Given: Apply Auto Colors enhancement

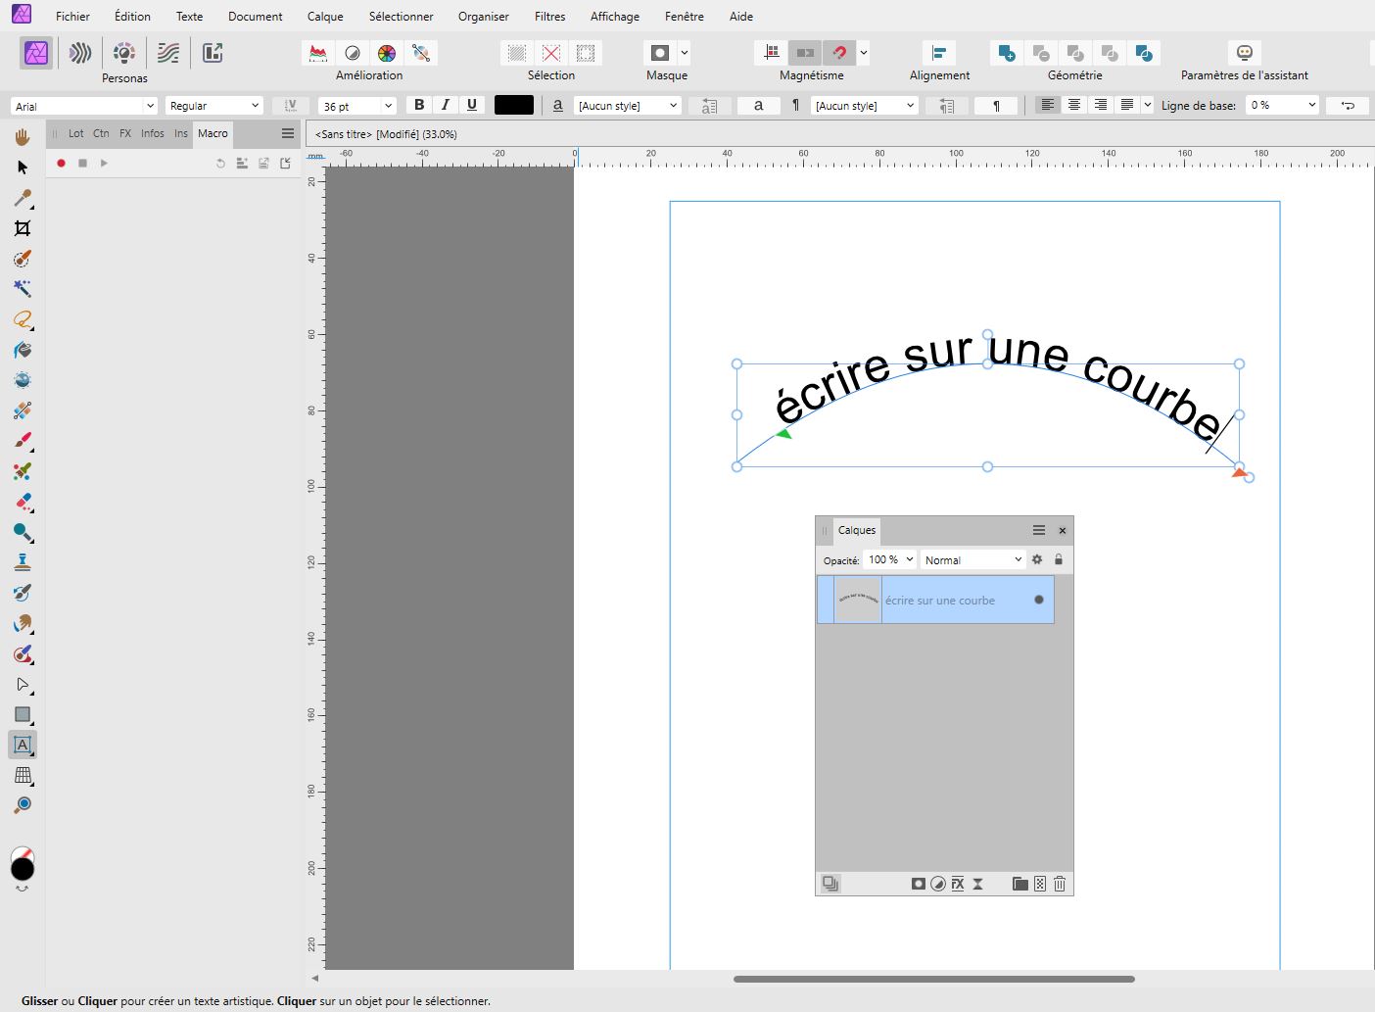Looking at the screenshot, I should pos(387,53).
